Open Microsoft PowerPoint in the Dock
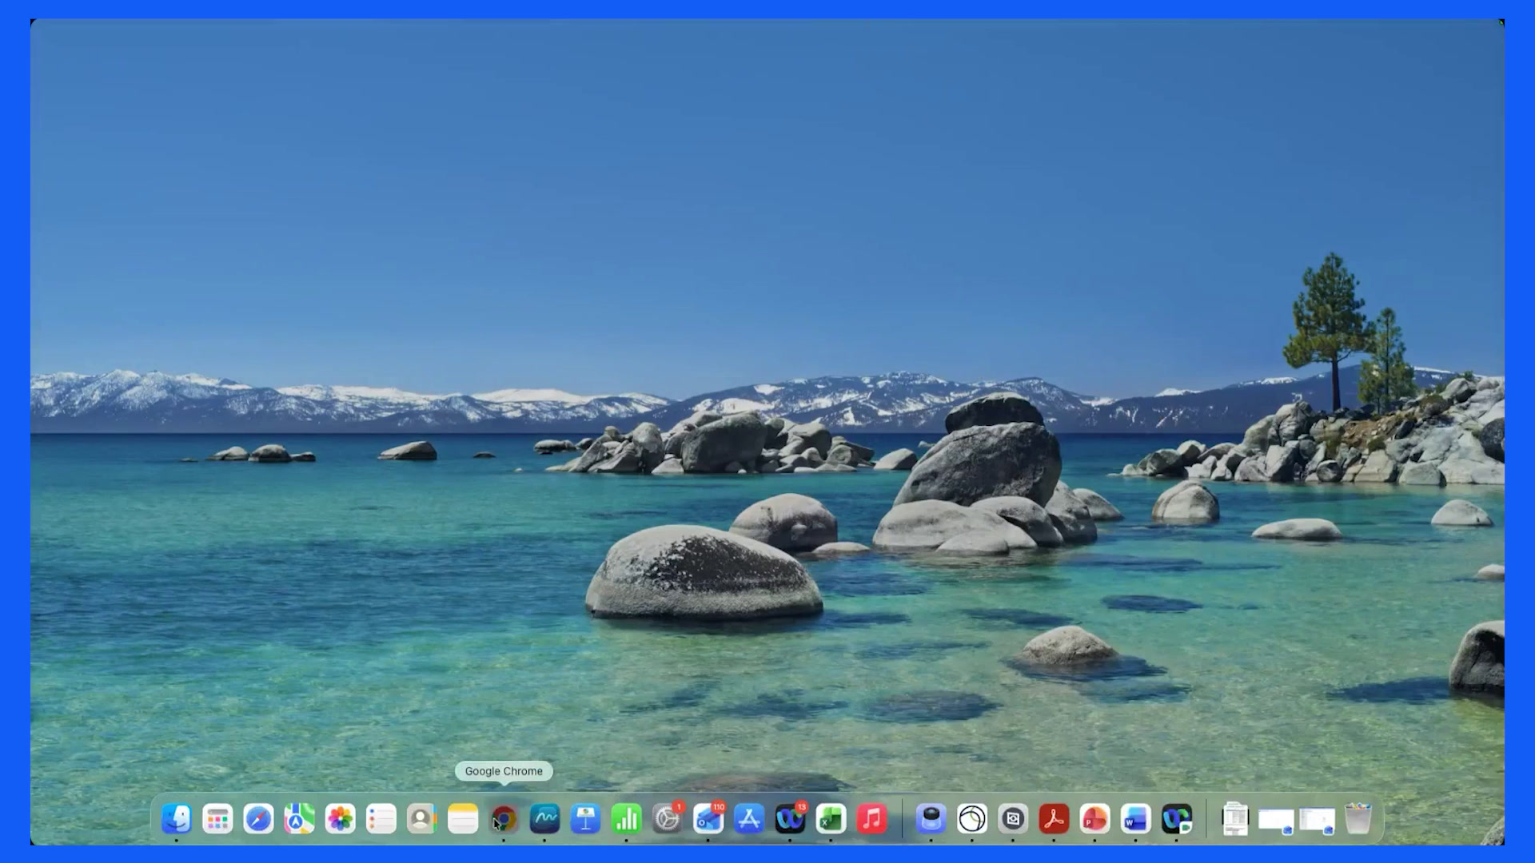1535x863 pixels. (x=1094, y=819)
